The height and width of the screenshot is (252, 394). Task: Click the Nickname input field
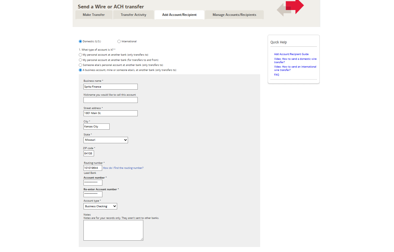coord(110,100)
